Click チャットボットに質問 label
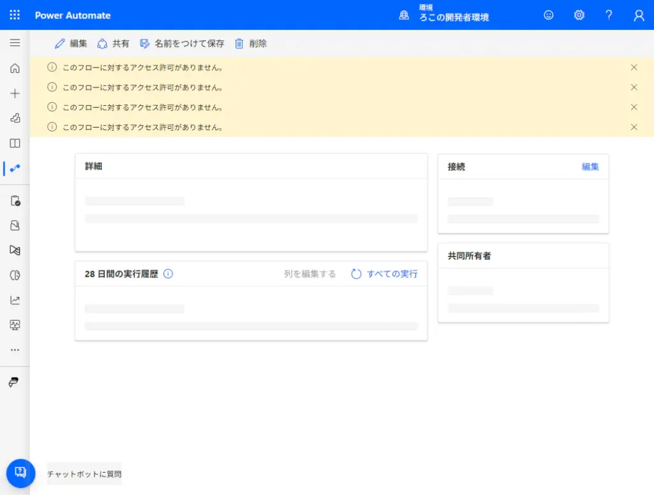 tap(84, 474)
